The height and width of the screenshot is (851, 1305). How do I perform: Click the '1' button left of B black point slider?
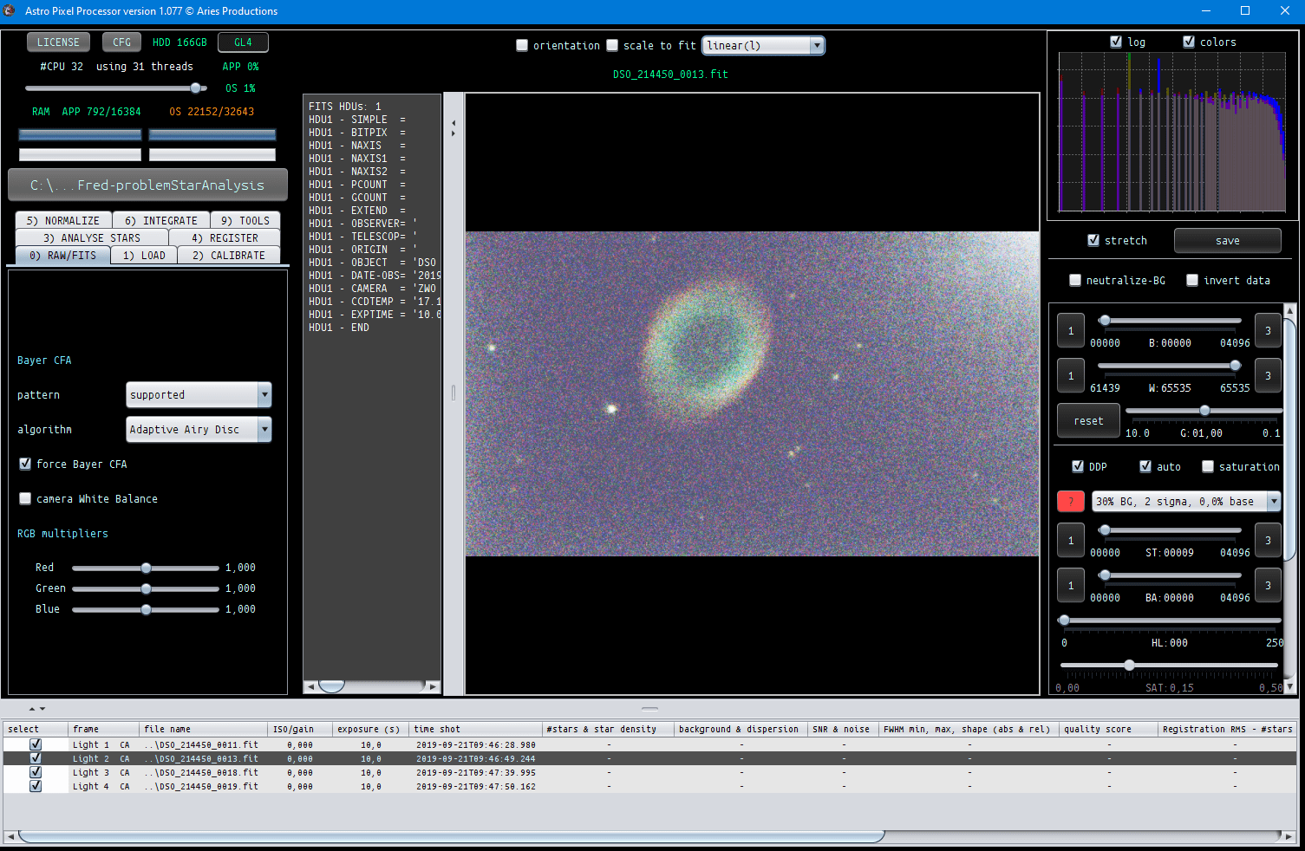click(x=1071, y=330)
